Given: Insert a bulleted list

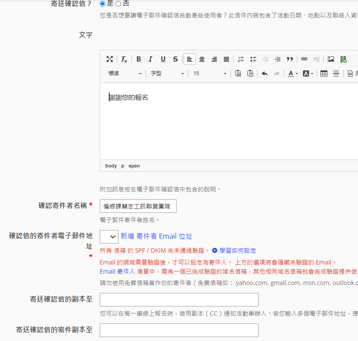Looking at the screenshot, I should pos(253,59).
